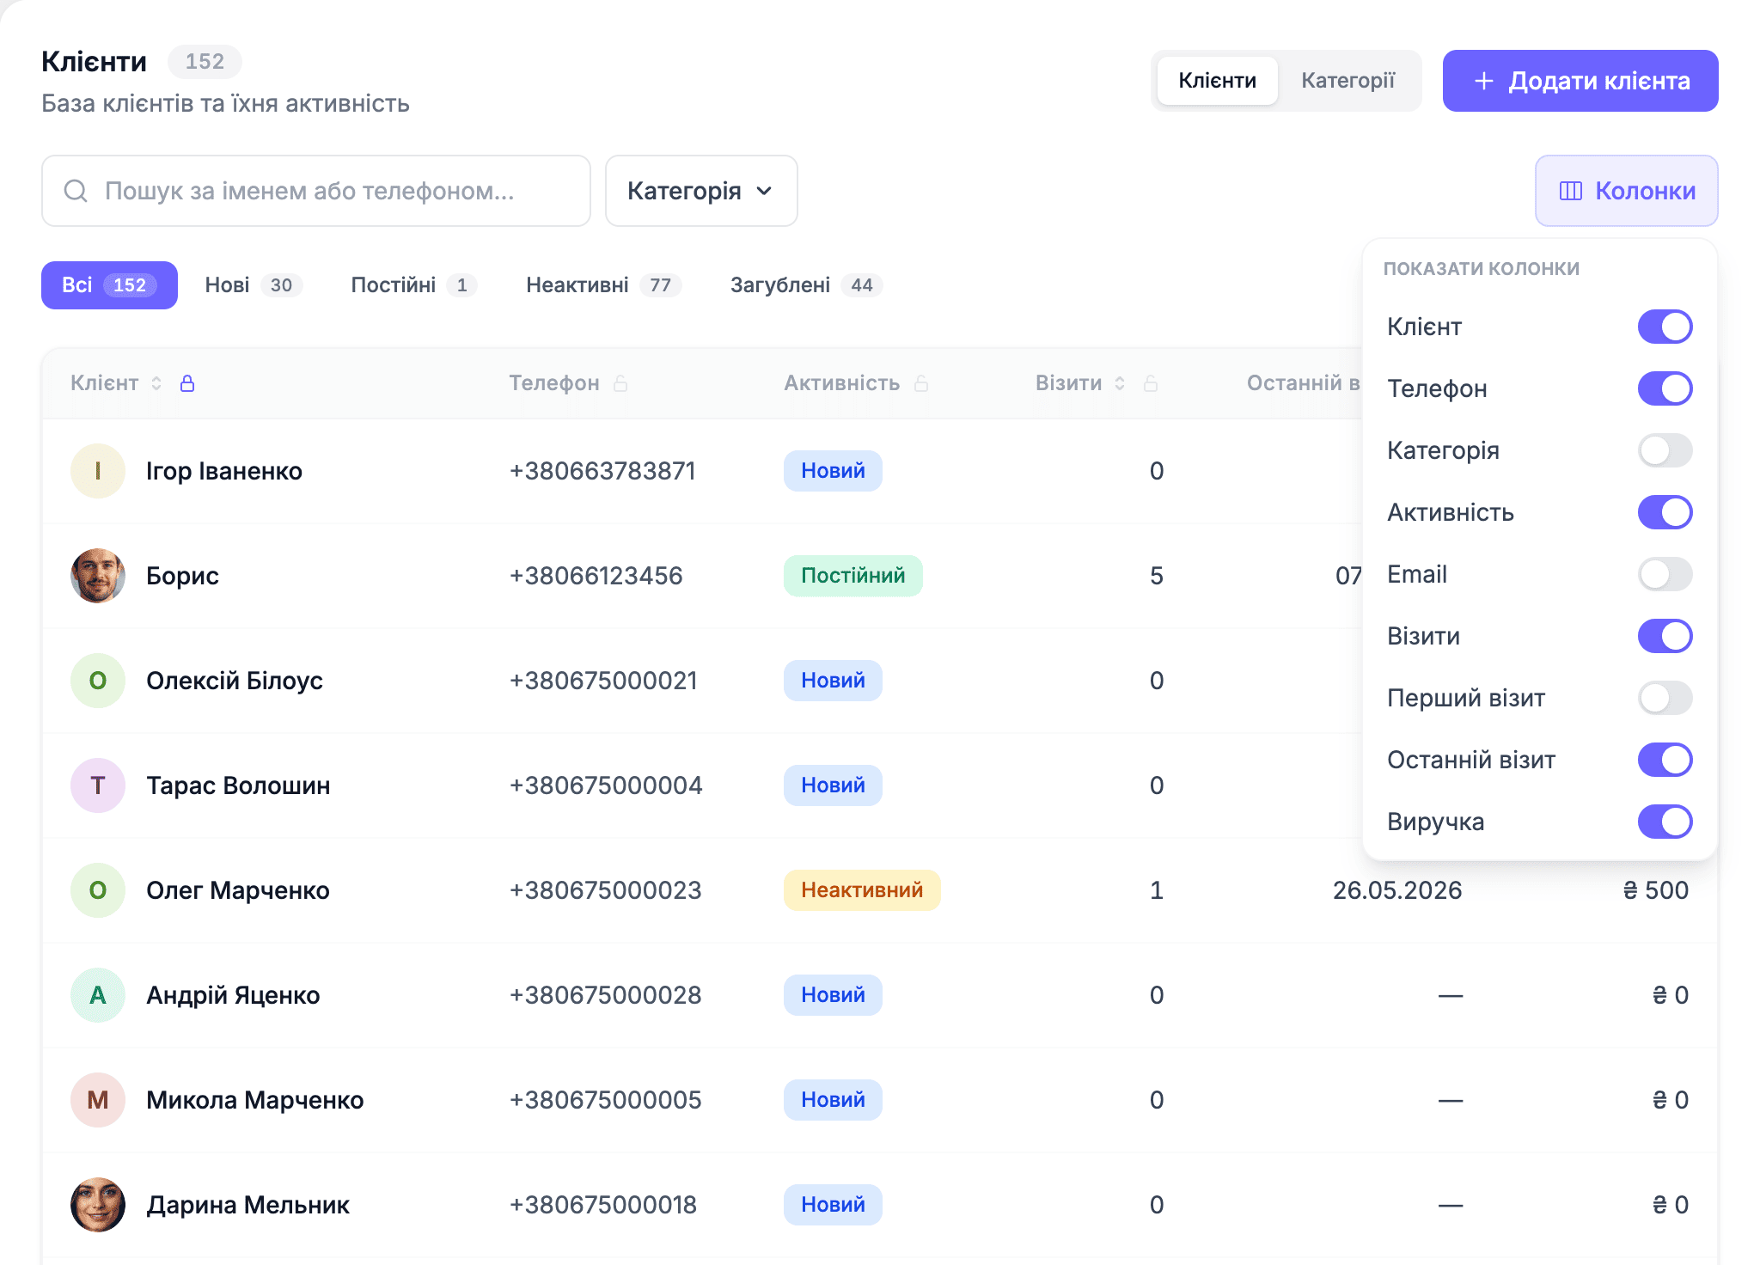This screenshot has width=1760, height=1265.
Task: Open Дарина Мельник's avatar photo
Action: (98, 1205)
